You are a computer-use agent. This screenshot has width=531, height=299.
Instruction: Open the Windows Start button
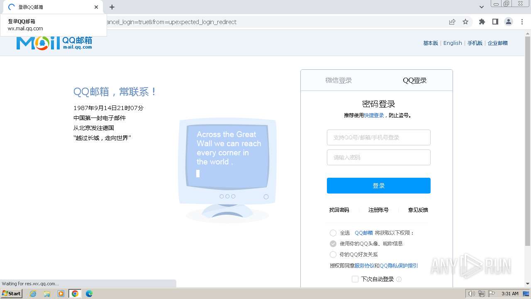click(12, 294)
